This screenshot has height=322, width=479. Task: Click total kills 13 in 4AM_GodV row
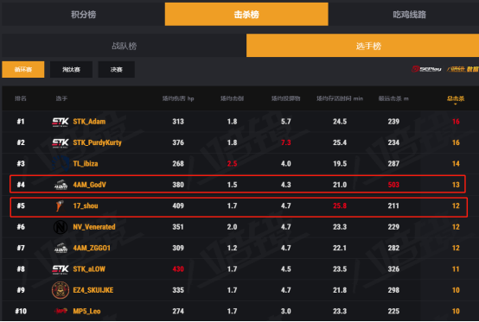point(456,185)
